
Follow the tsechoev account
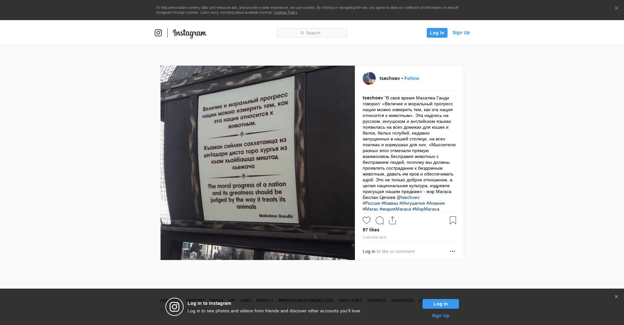(411, 78)
